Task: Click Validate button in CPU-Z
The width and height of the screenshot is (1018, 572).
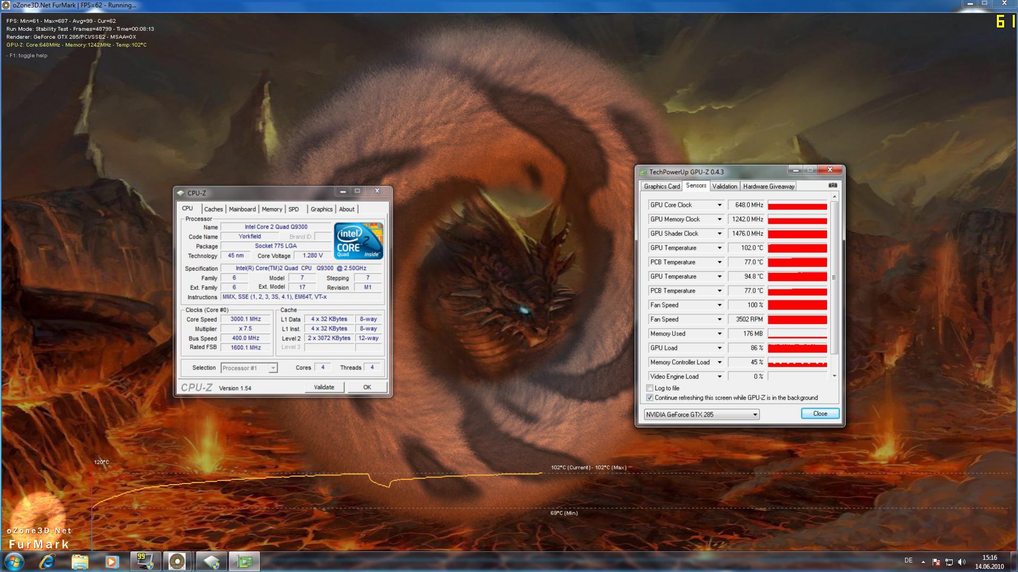Action: click(324, 388)
